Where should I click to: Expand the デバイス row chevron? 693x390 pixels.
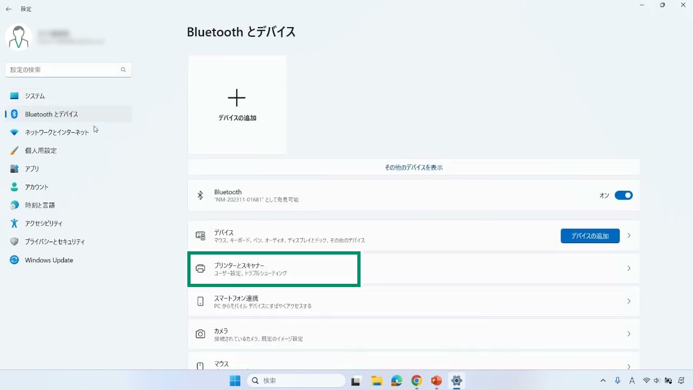point(629,236)
